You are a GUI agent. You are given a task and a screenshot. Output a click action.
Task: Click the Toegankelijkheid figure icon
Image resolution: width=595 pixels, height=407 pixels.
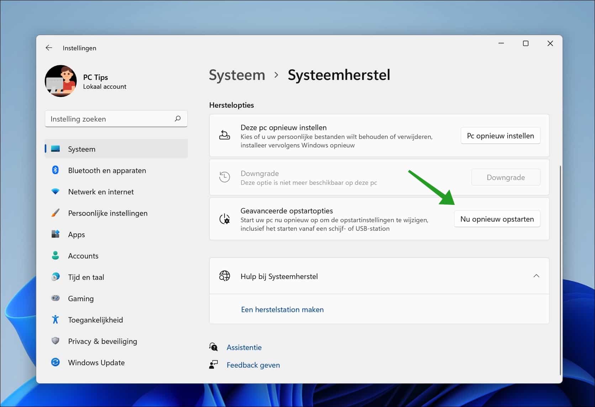pyautogui.click(x=56, y=319)
